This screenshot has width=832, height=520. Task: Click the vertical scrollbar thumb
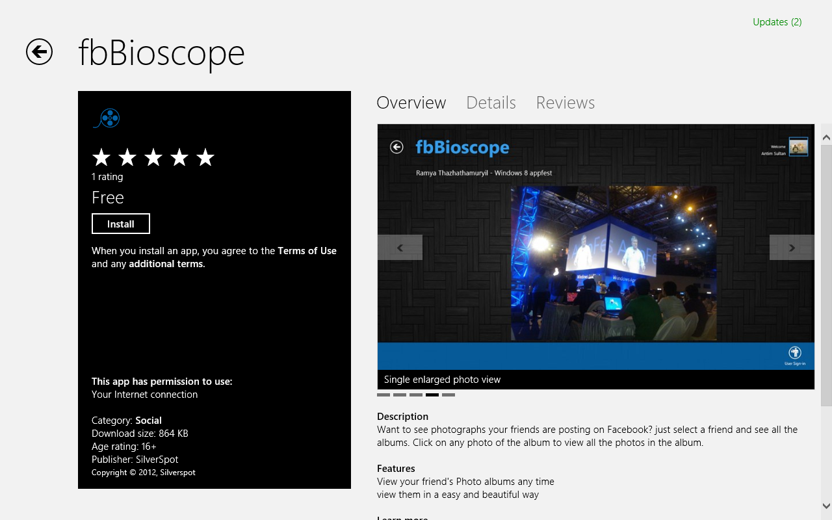[826, 276]
